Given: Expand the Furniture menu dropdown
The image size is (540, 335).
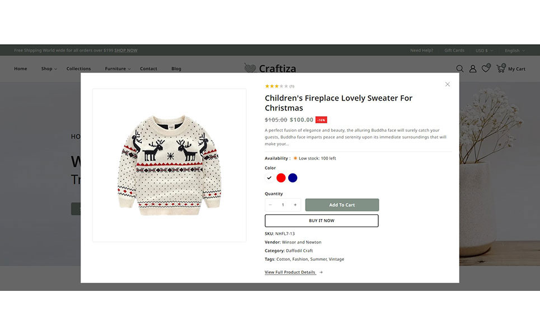Looking at the screenshot, I should (x=117, y=69).
